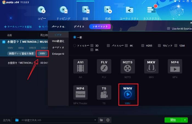Viewport: 192px width, 124px height.
Task: Check Use for All Sources
Action: point(169,28)
